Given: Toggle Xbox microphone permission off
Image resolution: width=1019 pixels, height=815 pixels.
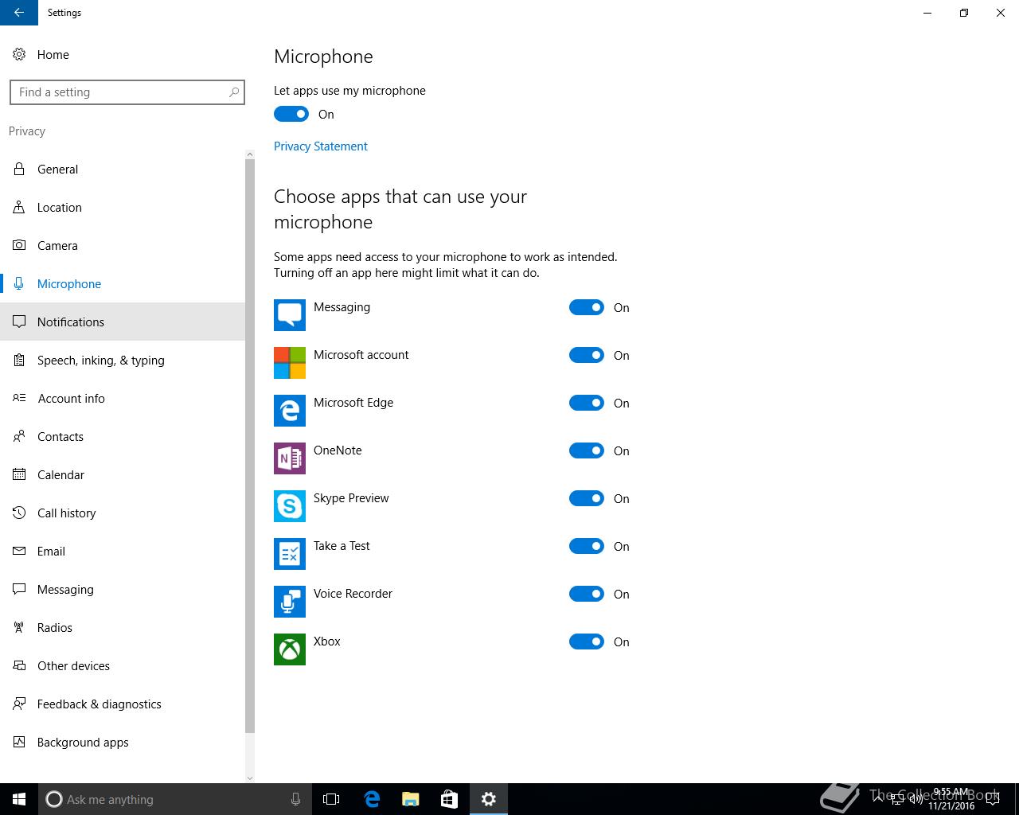Looking at the screenshot, I should [587, 641].
